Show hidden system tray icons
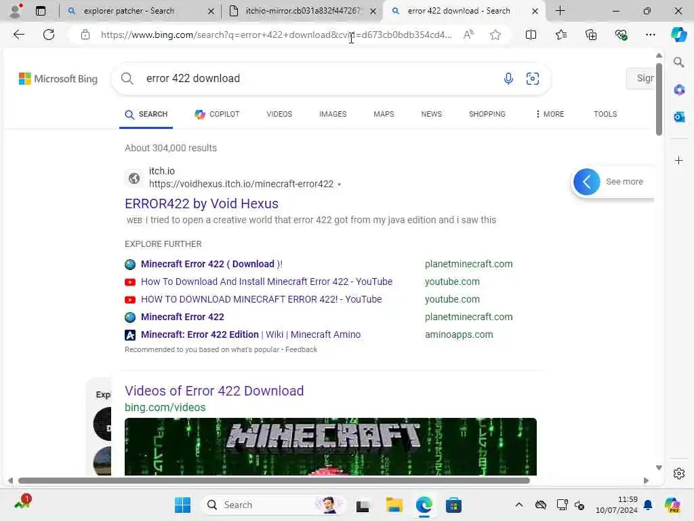694x521 pixels. pos(518,505)
